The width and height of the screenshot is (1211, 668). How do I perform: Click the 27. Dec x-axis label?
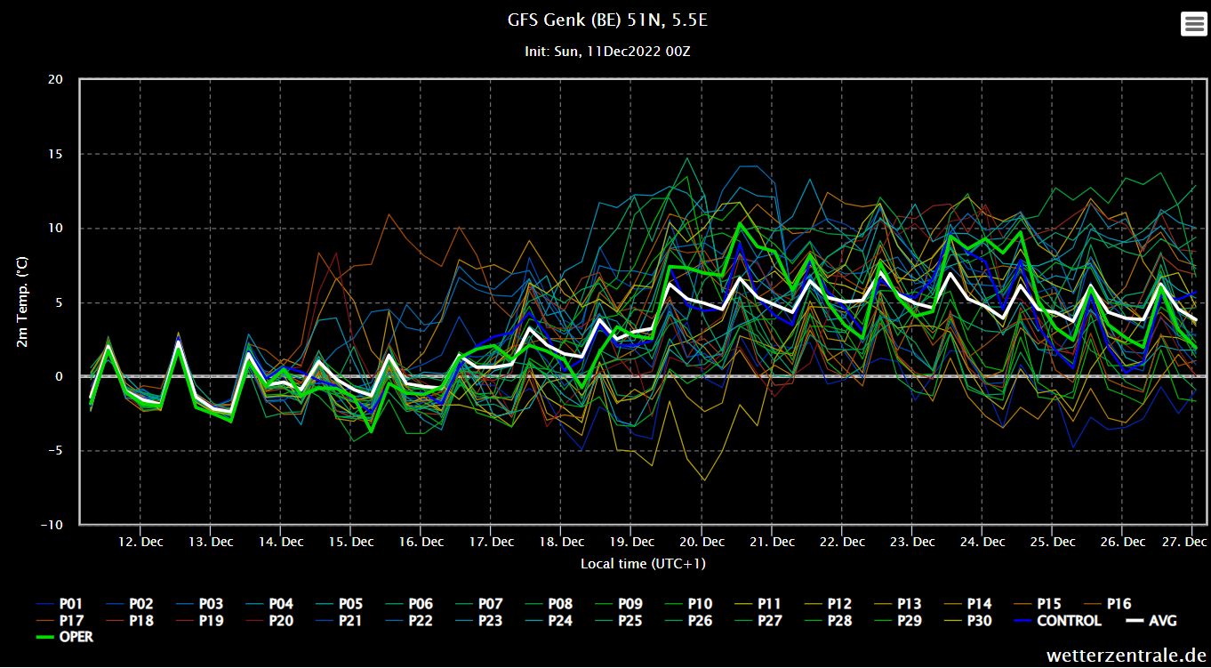point(1186,542)
